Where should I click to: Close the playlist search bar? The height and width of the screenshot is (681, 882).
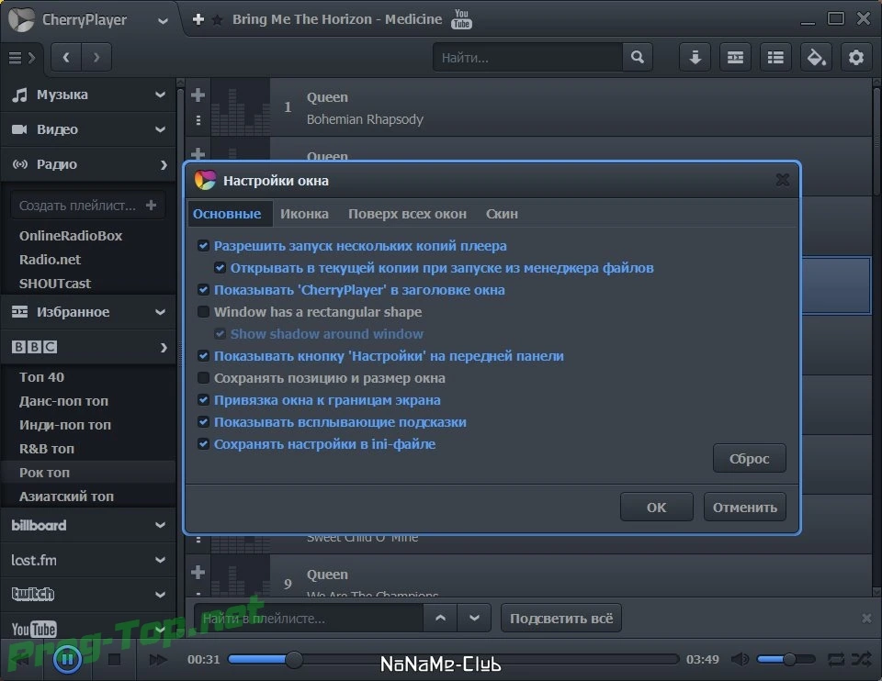pos(866,618)
